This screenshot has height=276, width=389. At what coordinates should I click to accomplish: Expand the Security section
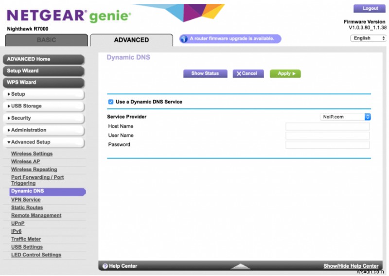tap(44, 118)
